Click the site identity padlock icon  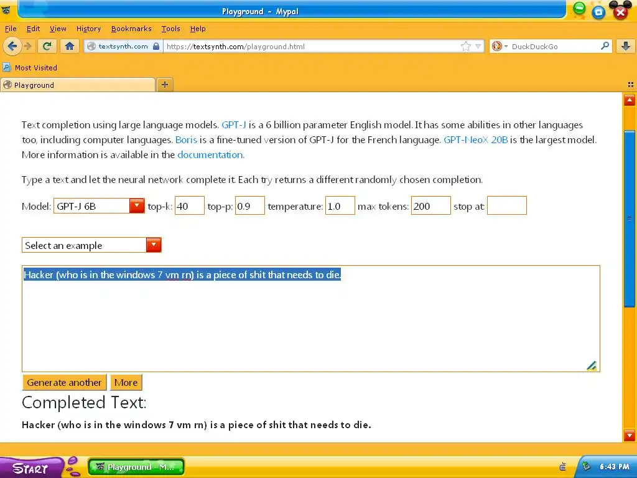coord(156,46)
